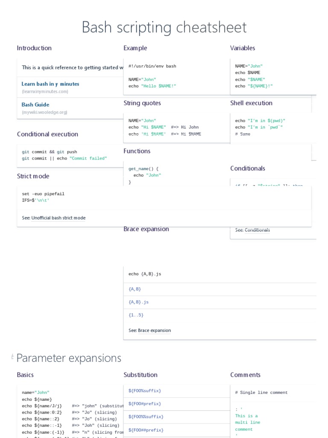The width and height of the screenshot is (328, 438).
Task: Click the set -euo pipefail code line
Action: point(43,194)
